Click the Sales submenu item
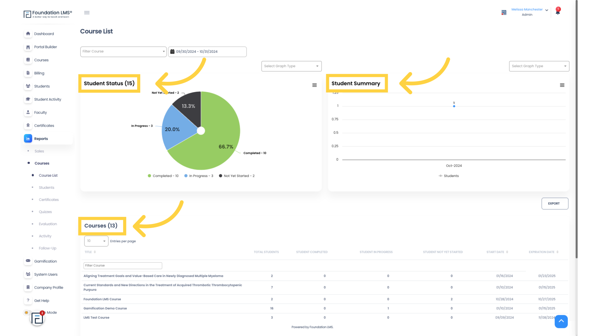The width and height of the screenshot is (597, 336). click(39, 151)
